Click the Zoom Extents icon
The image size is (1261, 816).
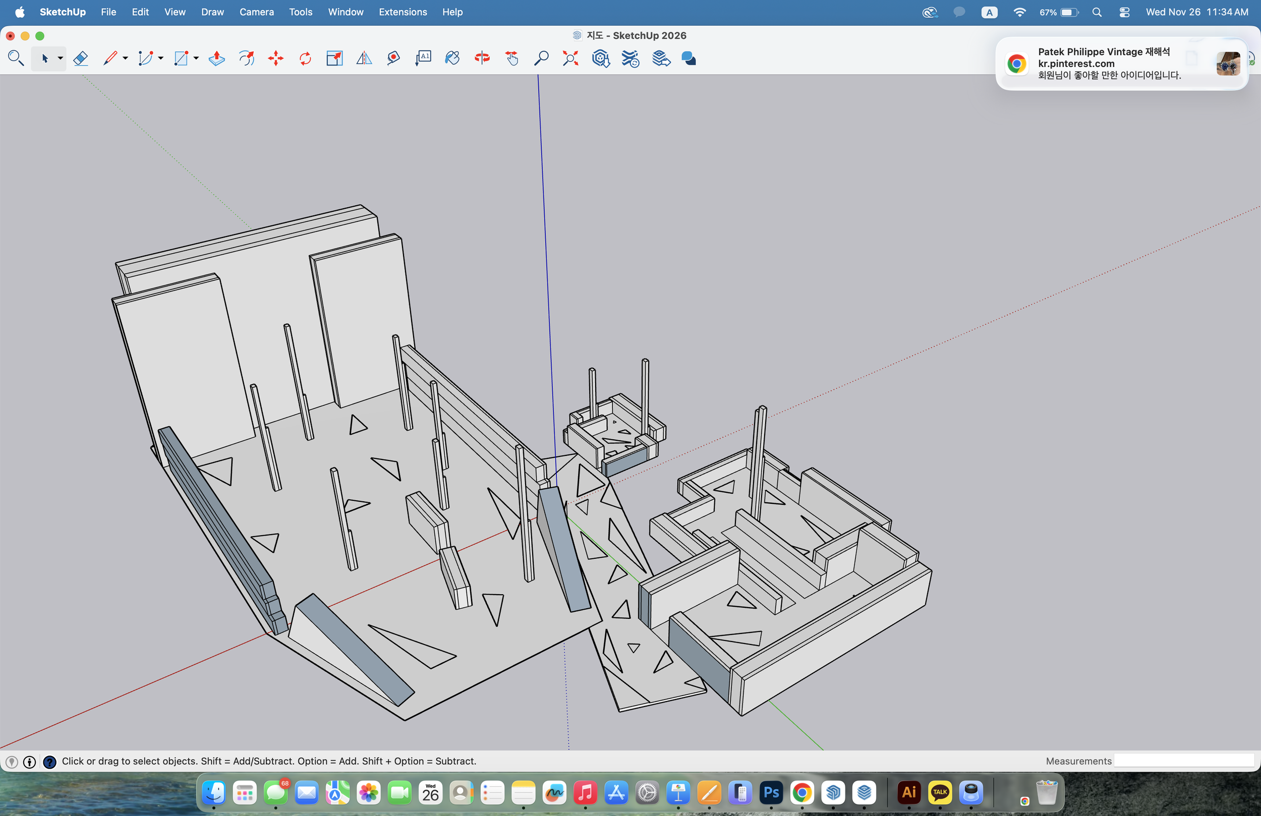[570, 59]
